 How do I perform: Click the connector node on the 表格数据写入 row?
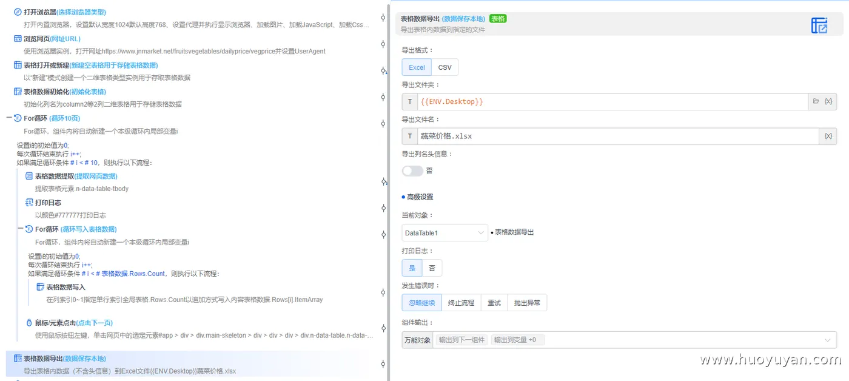pos(383,293)
